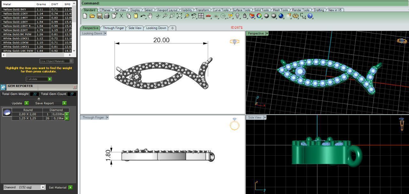Open the color wheel object properties icon
Image resolution: width=409 pixels, height=194 pixels.
(x=259, y=16)
